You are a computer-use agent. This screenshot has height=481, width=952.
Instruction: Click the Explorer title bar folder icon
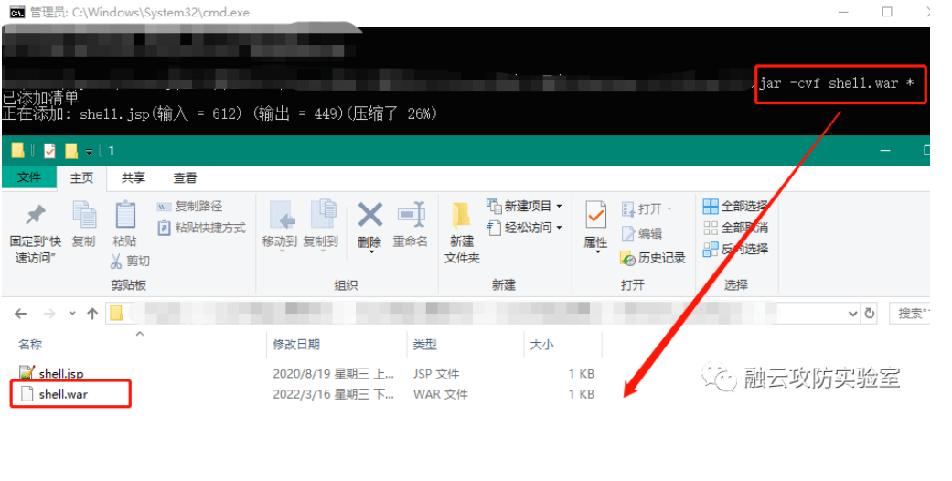17,150
